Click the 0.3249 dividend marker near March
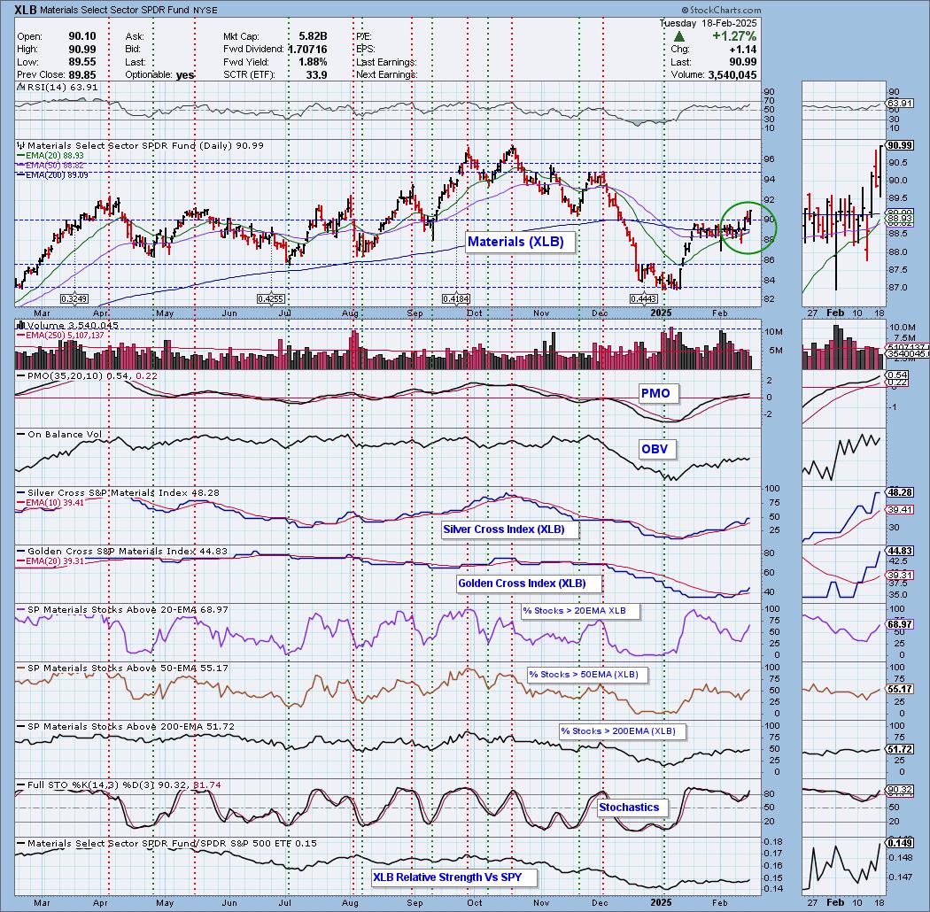 (x=74, y=299)
